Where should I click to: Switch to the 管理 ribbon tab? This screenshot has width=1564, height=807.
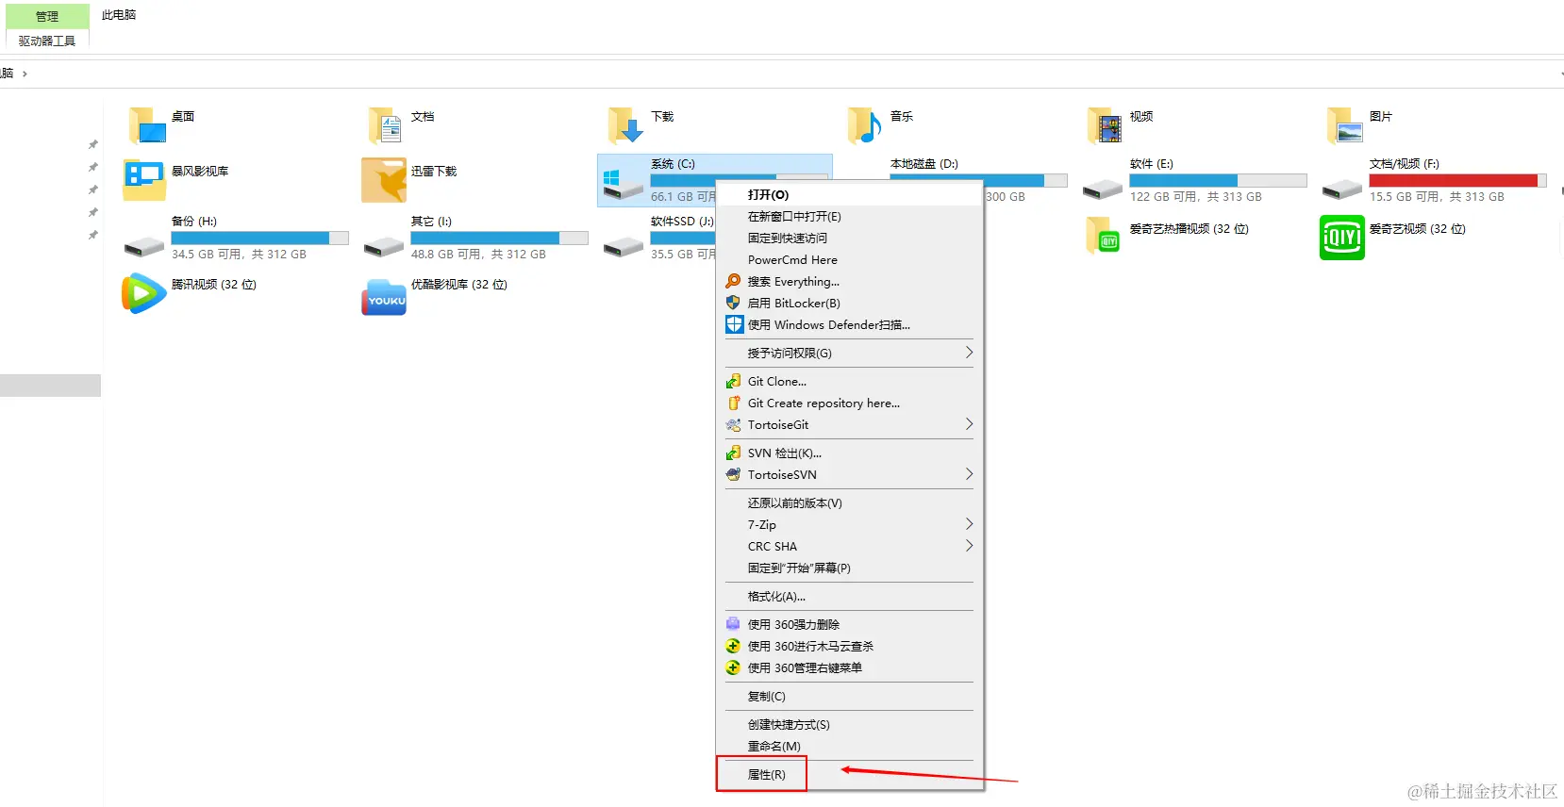[x=47, y=16]
